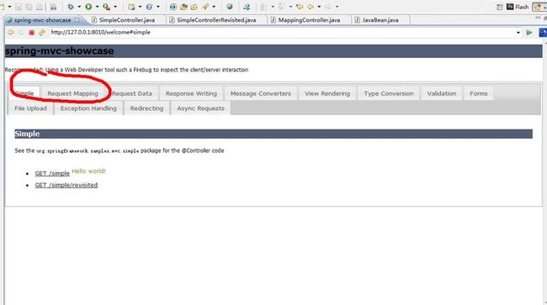Image resolution: width=547 pixels, height=305 pixels.
Task: Click the spring-mvc-showcase page heading link
Action: (59, 50)
